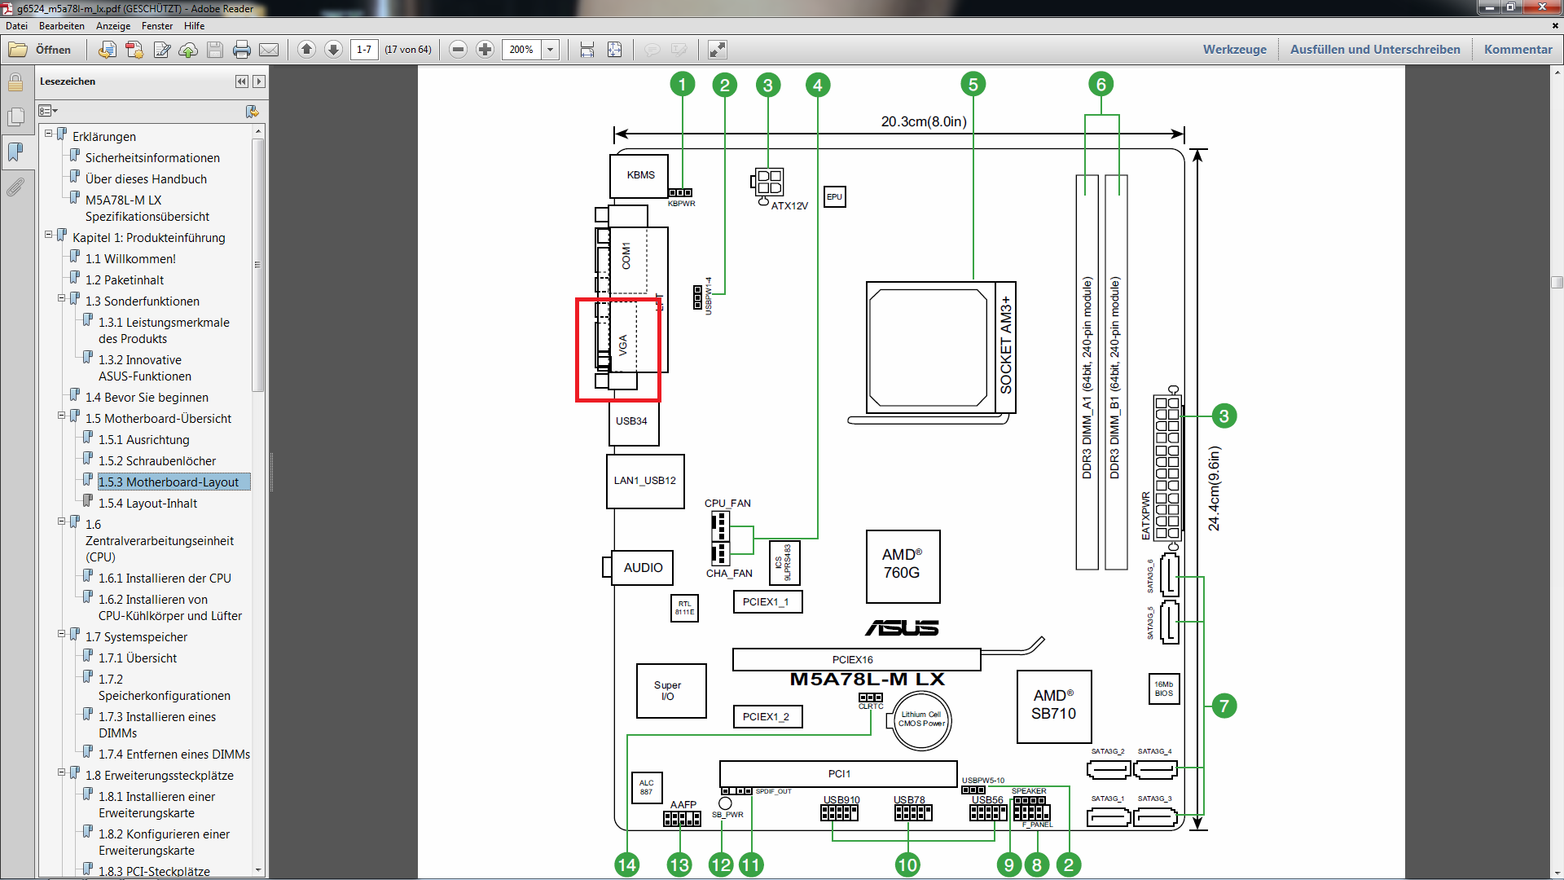Open the Kommentar pane
Image resolution: width=1564 pixels, height=880 pixels.
1518,50
